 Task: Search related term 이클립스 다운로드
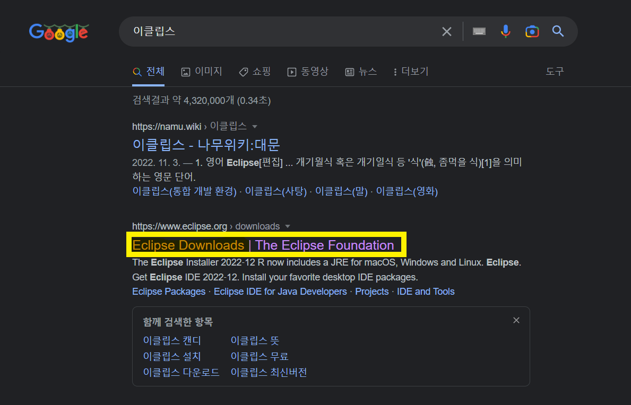pyautogui.click(x=181, y=373)
